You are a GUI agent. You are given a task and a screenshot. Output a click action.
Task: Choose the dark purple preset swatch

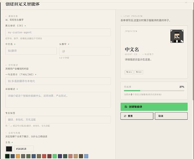pos(60,156)
